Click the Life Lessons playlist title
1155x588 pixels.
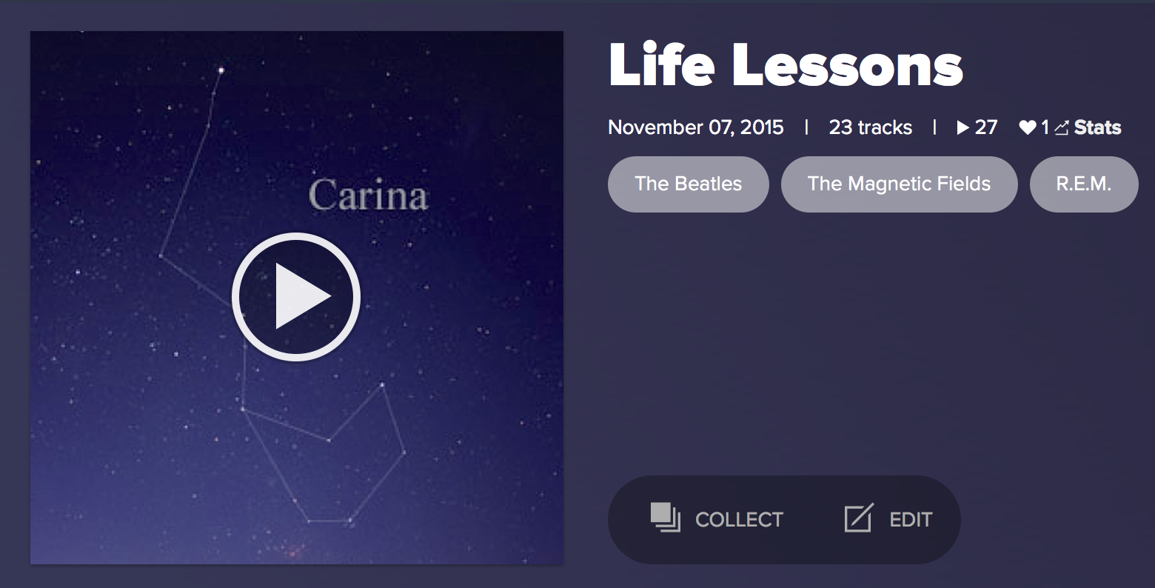click(x=786, y=65)
